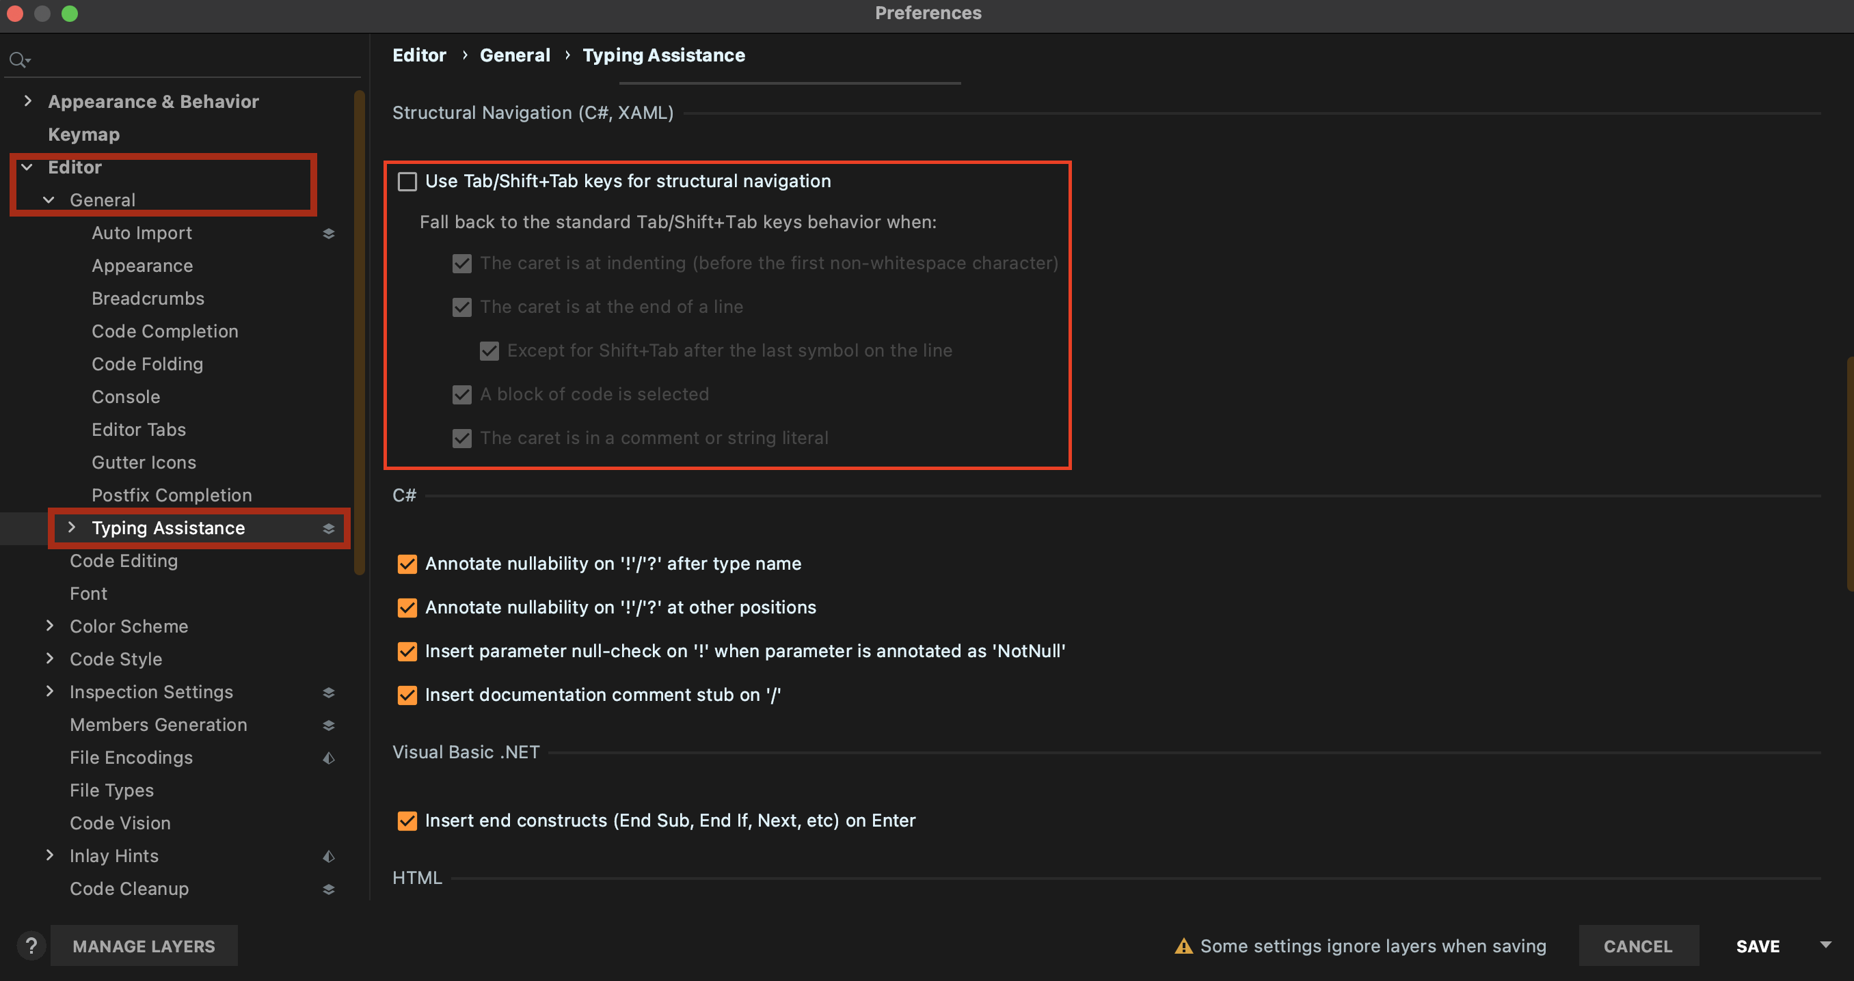Open Code Folding settings
The height and width of the screenshot is (981, 1854).
[x=148, y=364]
